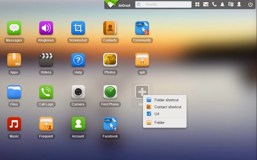This screenshot has height=160, width=257.
Task: Choose Contact shortcut from menu
Action: click(x=165, y=107)
